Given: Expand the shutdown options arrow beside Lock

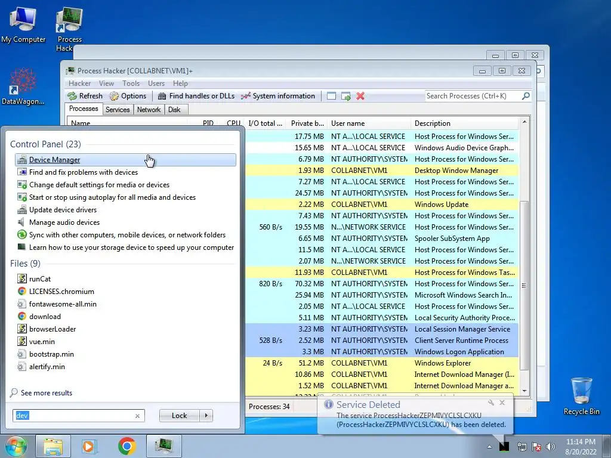Looking at the screenshot, I should tap(206, 416).
